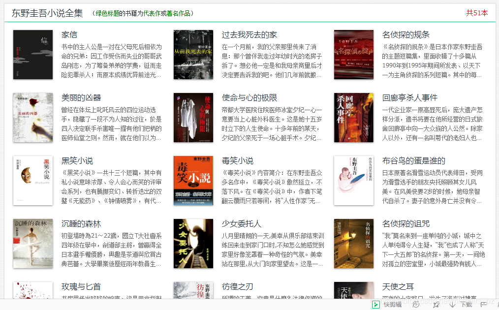Click the window layout icon in status bar
This screenshot has width=499, height=310.
tap(483, 305)
